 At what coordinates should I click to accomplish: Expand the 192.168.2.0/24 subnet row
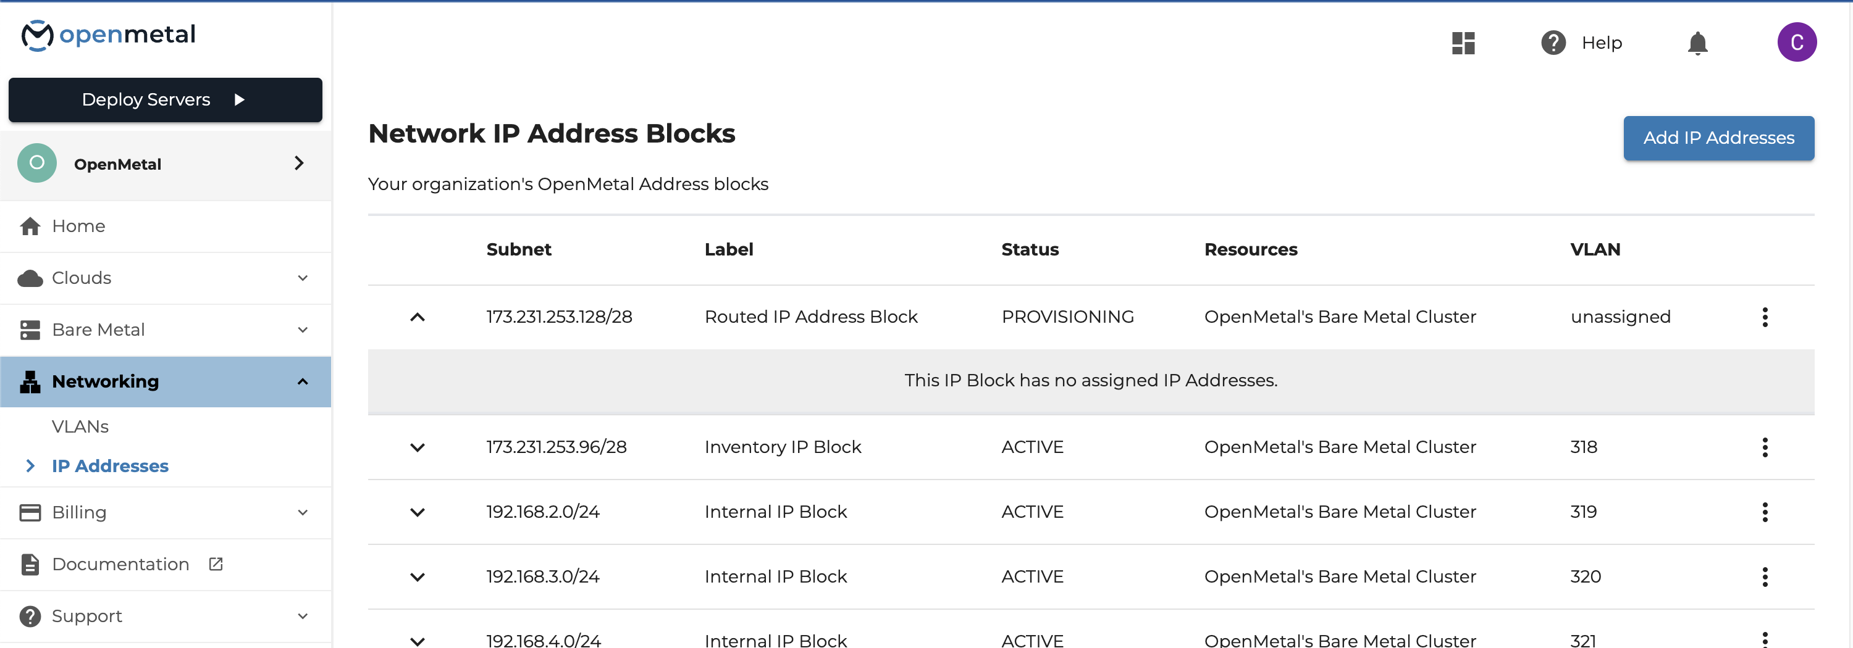tap(417, 512)
